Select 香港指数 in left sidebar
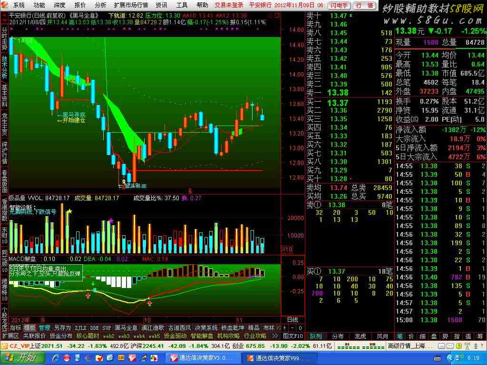 click(x=4, y=210)
